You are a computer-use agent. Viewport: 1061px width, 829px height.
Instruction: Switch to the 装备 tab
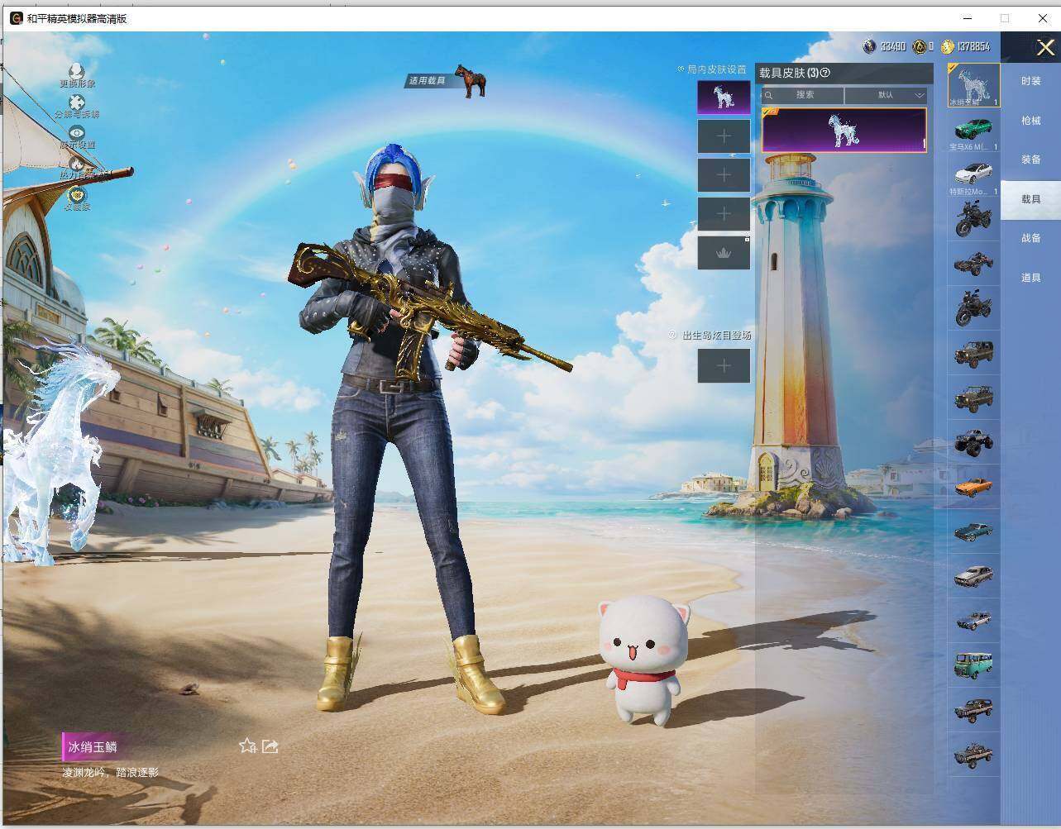1030,160
